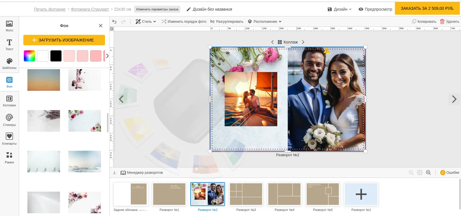The height and width of the screenshot is (217, 461).
Task: Click the zoom in magnifier icon
Action: [428, 173]
